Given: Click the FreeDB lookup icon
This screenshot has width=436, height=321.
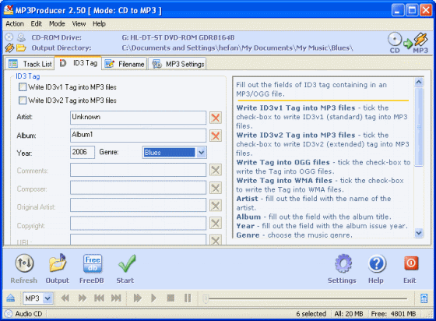Looking at the screenshot, I should pyautogui.click(x=93, y=263).
